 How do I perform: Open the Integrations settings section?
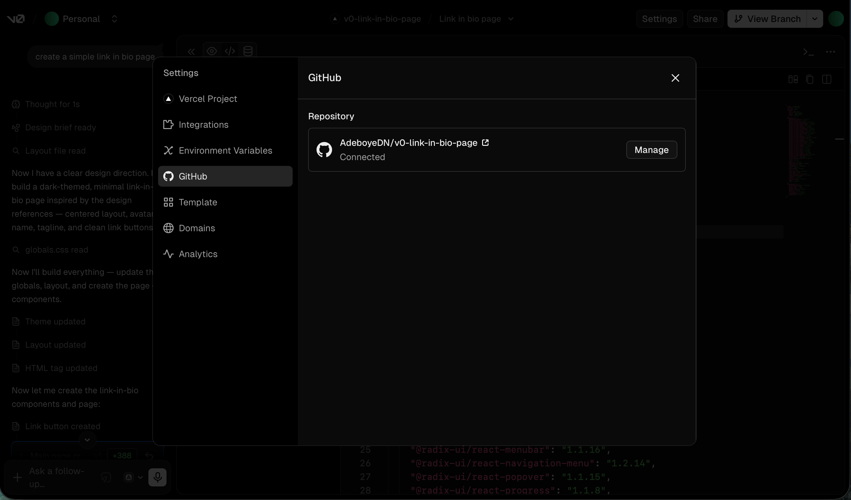pos(225,125)
